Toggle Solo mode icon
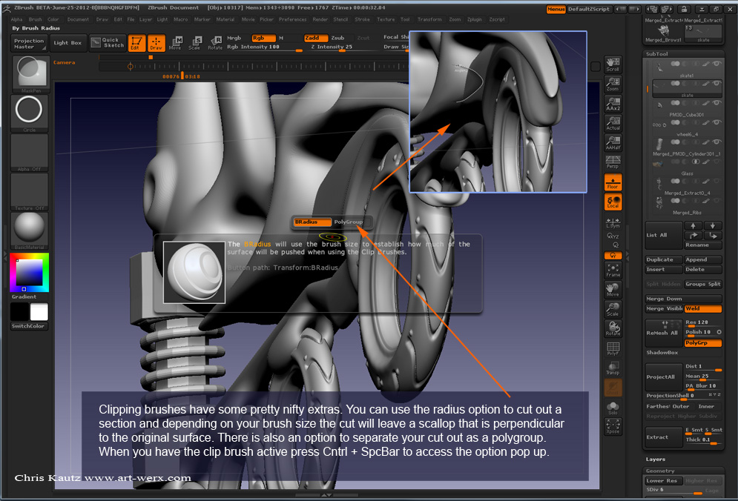This screenshot has height=501, width=738. click(613, 408)
